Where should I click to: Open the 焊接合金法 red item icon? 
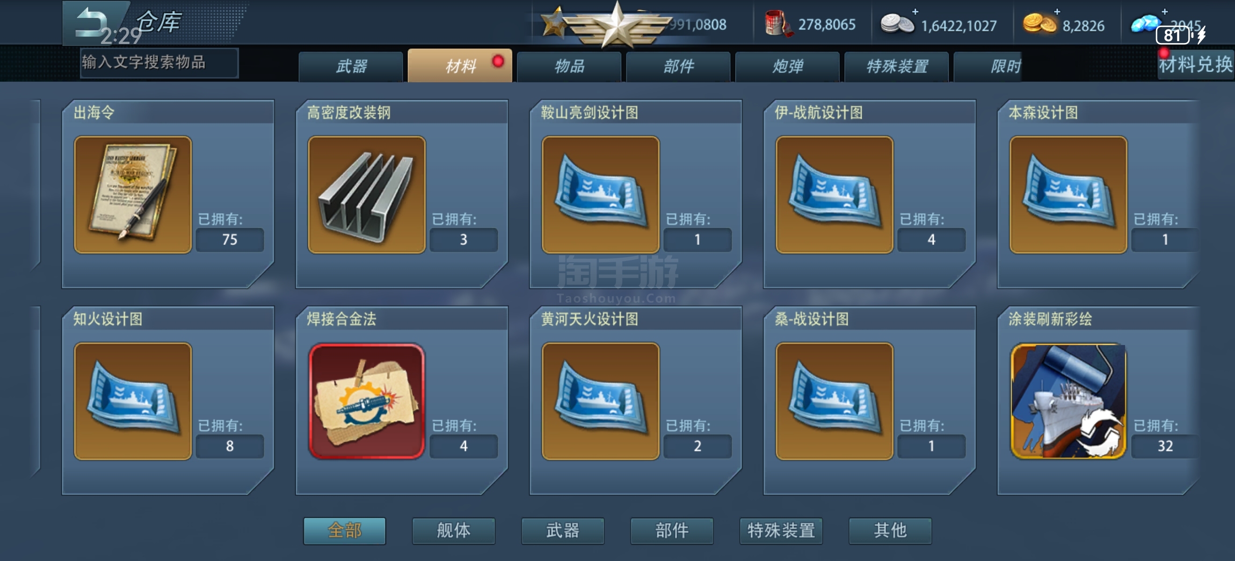pos(367,401)
